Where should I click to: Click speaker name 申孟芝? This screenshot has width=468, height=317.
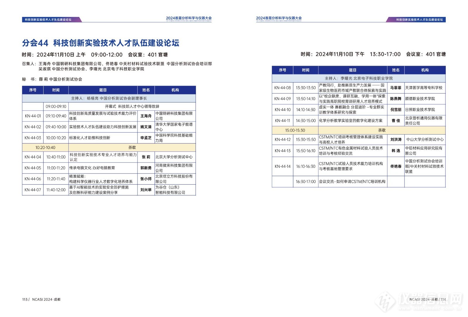tap(146, 138)
